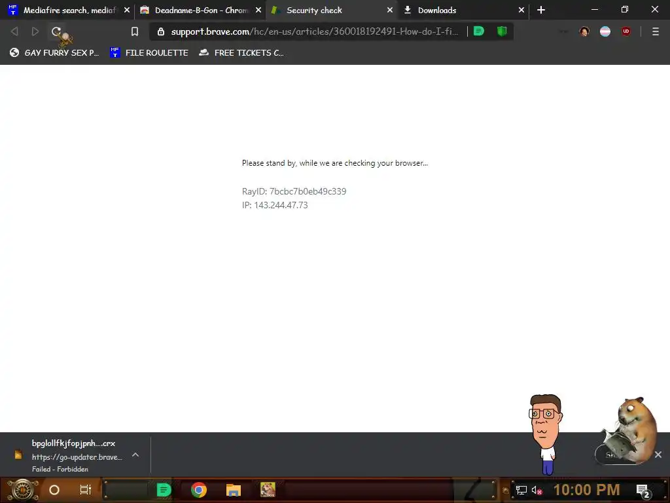Close the Downloads tab

(521, 10)
